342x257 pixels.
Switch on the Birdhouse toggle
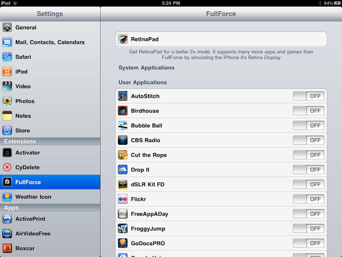(x=308, y=111)
